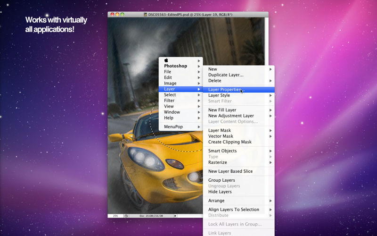The image size is (377, 236).
Task: Expand the Layer Style submenu
Action: (239, 95)
